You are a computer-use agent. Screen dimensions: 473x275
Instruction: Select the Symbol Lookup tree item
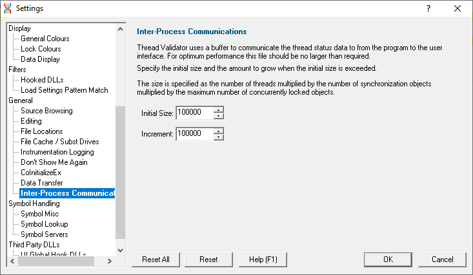pos(45,224)
